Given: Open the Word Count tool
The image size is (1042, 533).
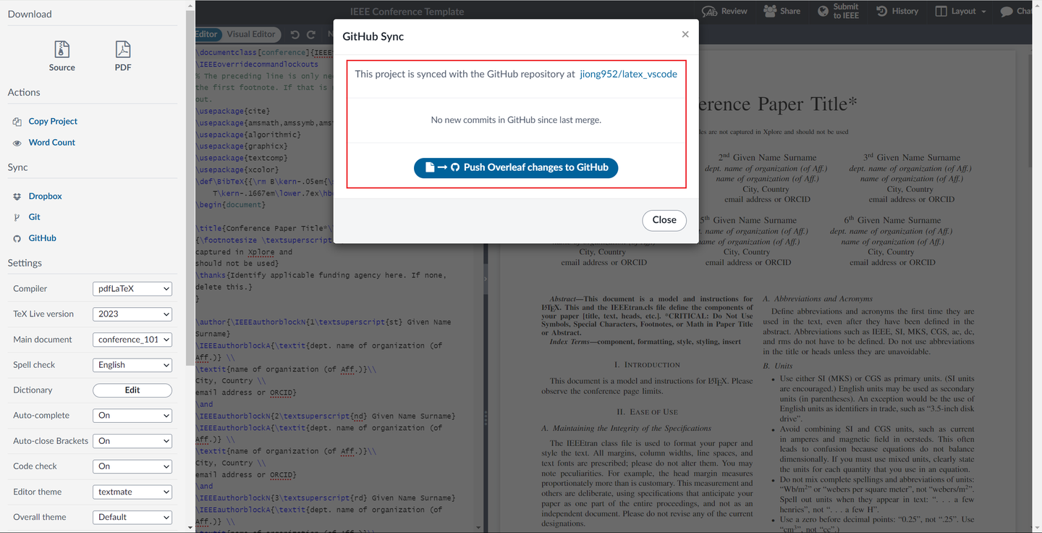Looking at the screenshot, I should point(53,142).
